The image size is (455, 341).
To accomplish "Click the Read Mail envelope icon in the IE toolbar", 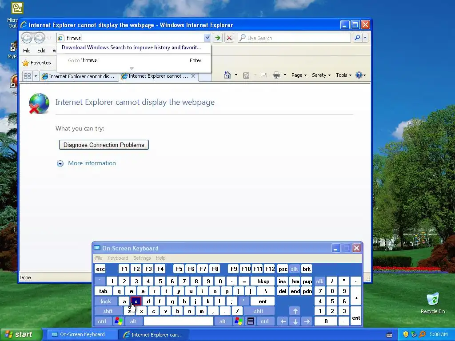I will pyautogui.click(x=264, y=75).
